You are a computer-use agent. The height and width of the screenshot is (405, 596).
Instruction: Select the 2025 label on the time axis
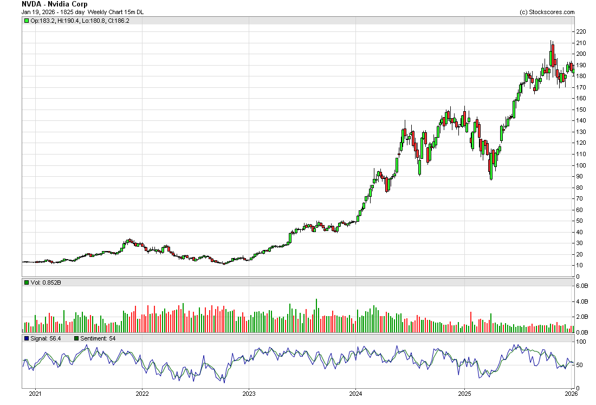(x=464, y=394)
